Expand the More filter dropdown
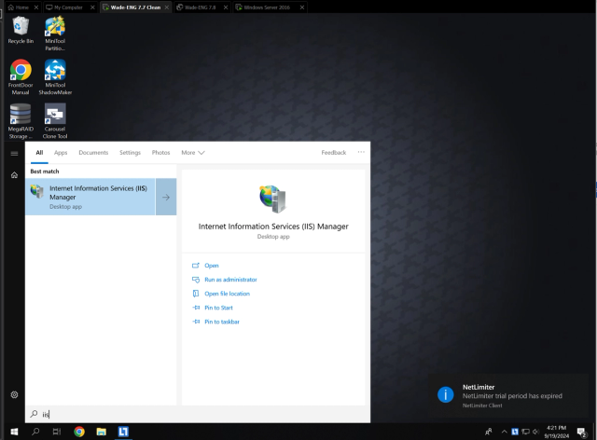 (x=193, y=153)
